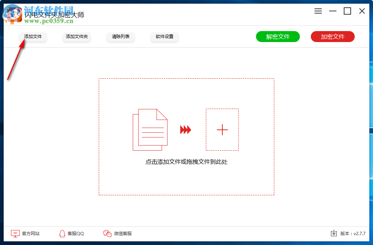Image resolution: width=373 pixels, height=245 pixels.
Task: Click the 微信客服 WeChat icon
Action: click(x=107, y=233)
